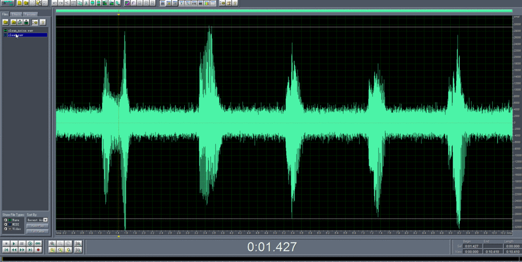This screenshot has width=522, height=262.
Task: Toggle the Wave file type checkbox
Action: [x=6, y=220]
